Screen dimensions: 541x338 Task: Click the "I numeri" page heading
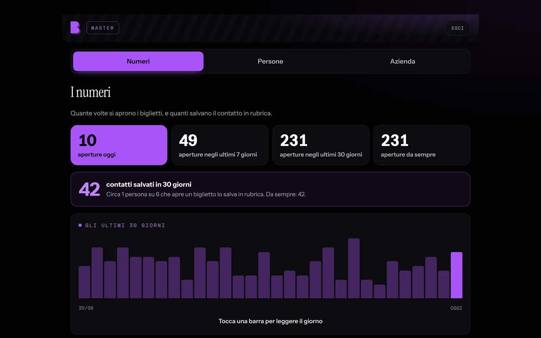click(91, 92)
